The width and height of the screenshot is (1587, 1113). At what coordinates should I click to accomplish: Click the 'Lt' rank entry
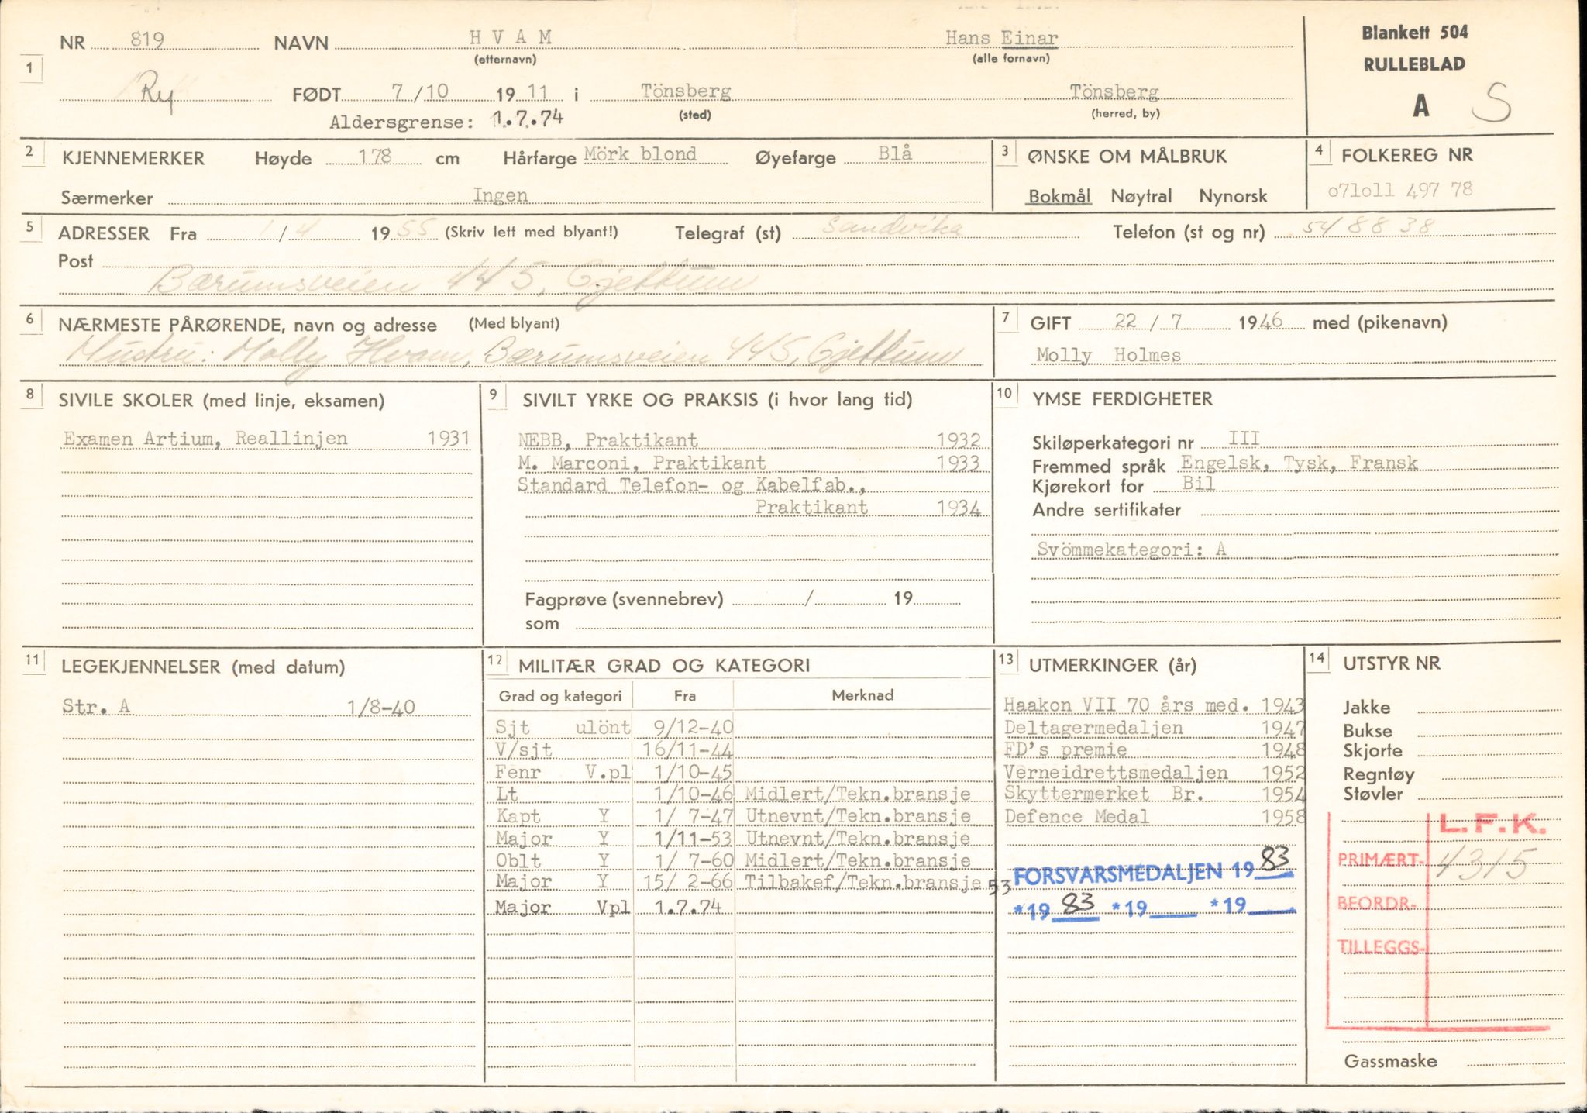pyautogui.click(x=507, y=794)
